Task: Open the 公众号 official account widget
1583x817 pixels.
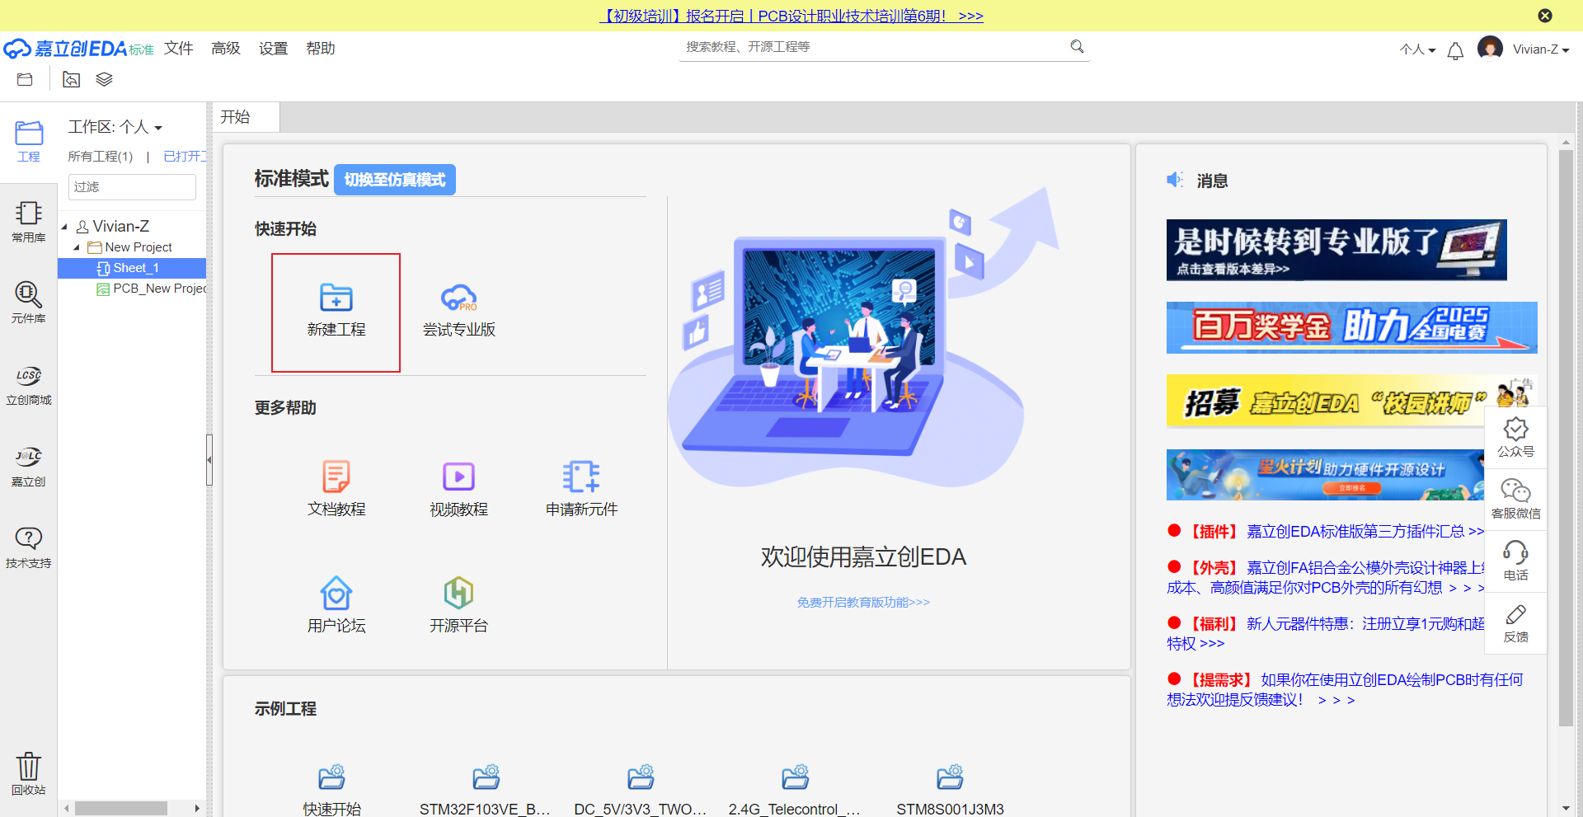Action: (x=1515, y=438)
